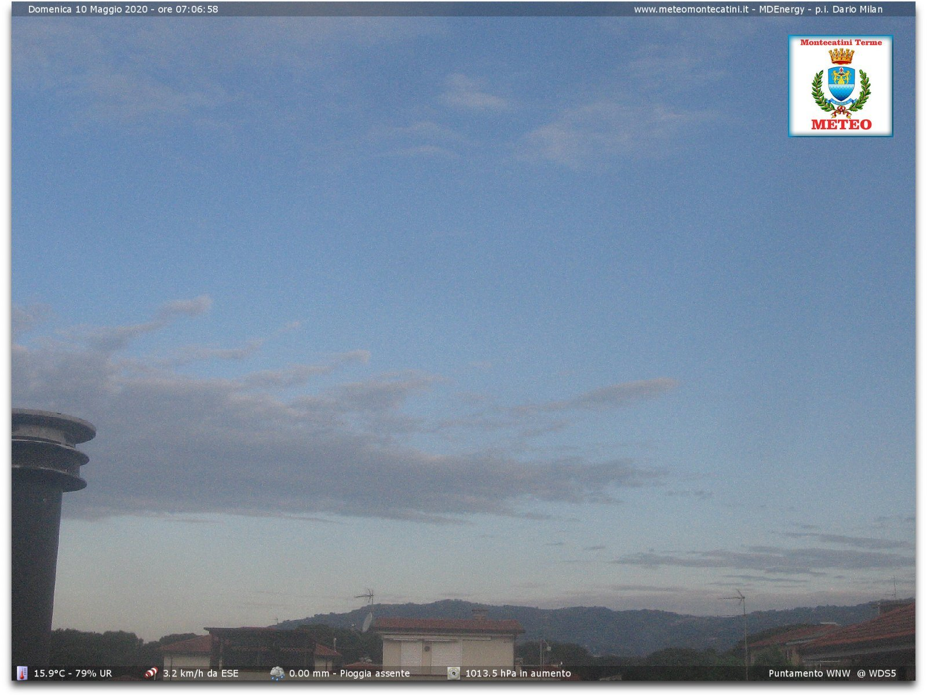The width and height of the screenshot is (927, 695).
Task: Click the "@ WDS5" label
Action: tap(877, 674)
